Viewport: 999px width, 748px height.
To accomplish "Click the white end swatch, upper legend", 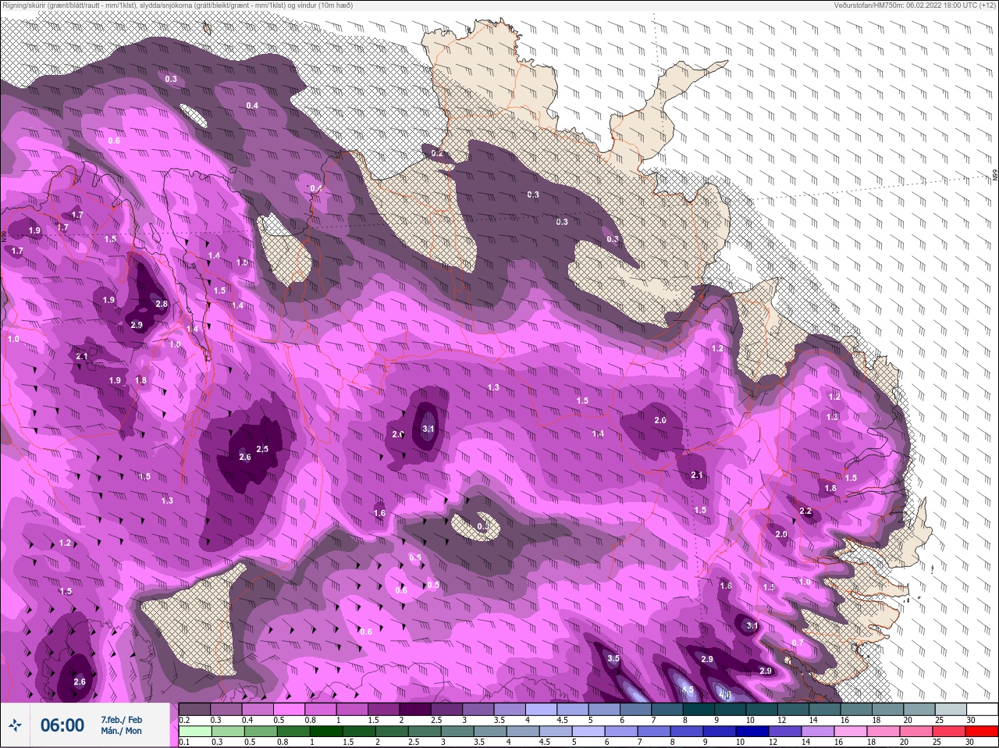I will point(982,709).
